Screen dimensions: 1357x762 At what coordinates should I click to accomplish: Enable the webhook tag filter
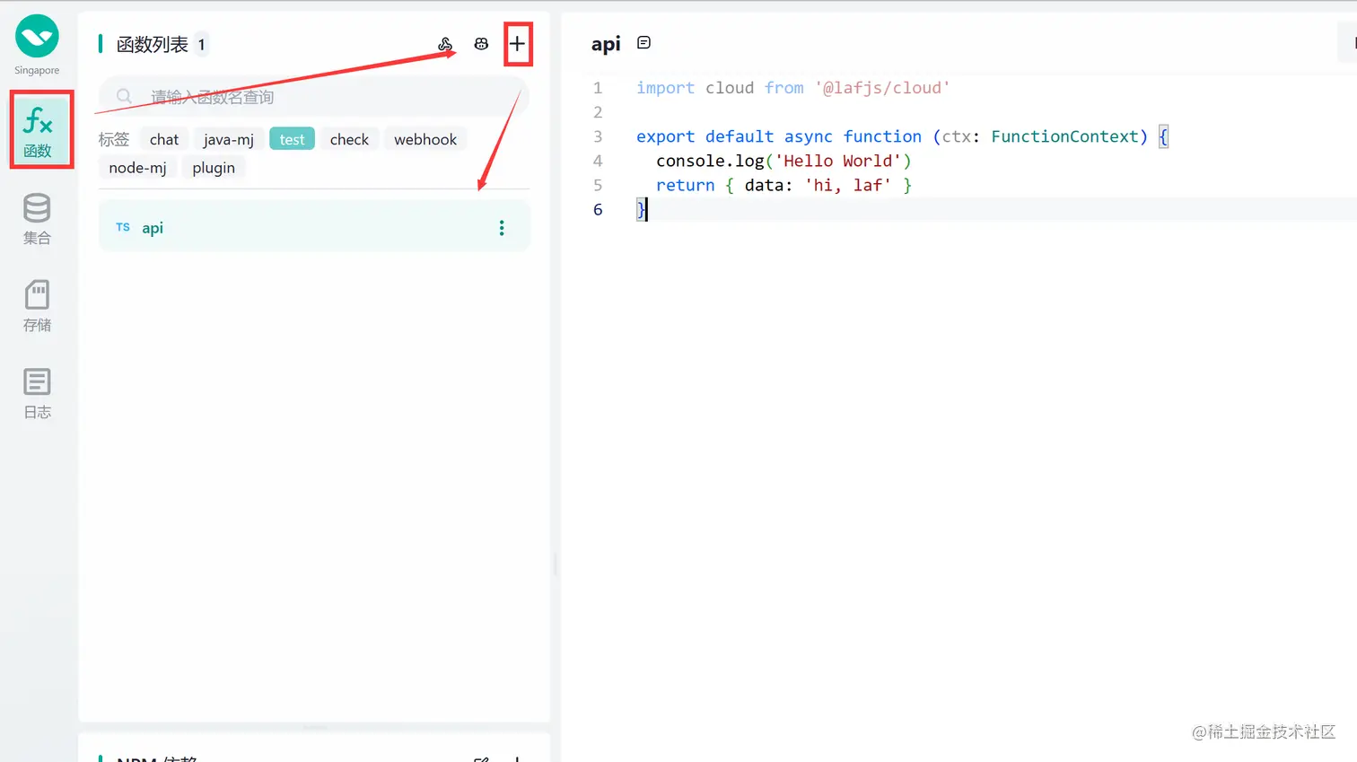click(425, 139)
